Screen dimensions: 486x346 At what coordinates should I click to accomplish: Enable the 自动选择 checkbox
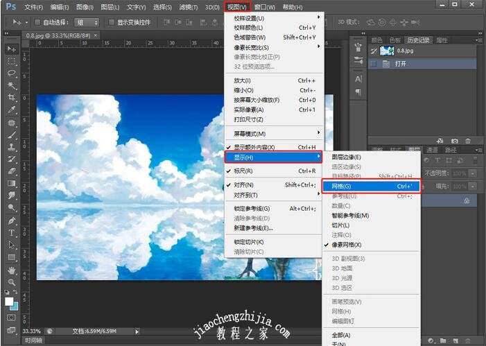pos(37,22)
